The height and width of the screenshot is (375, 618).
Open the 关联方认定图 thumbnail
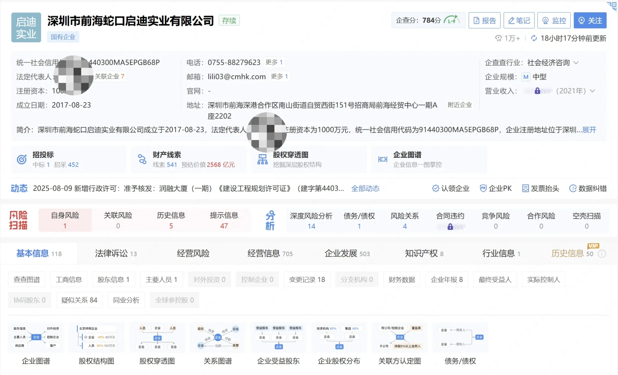[x=400, y=337]
